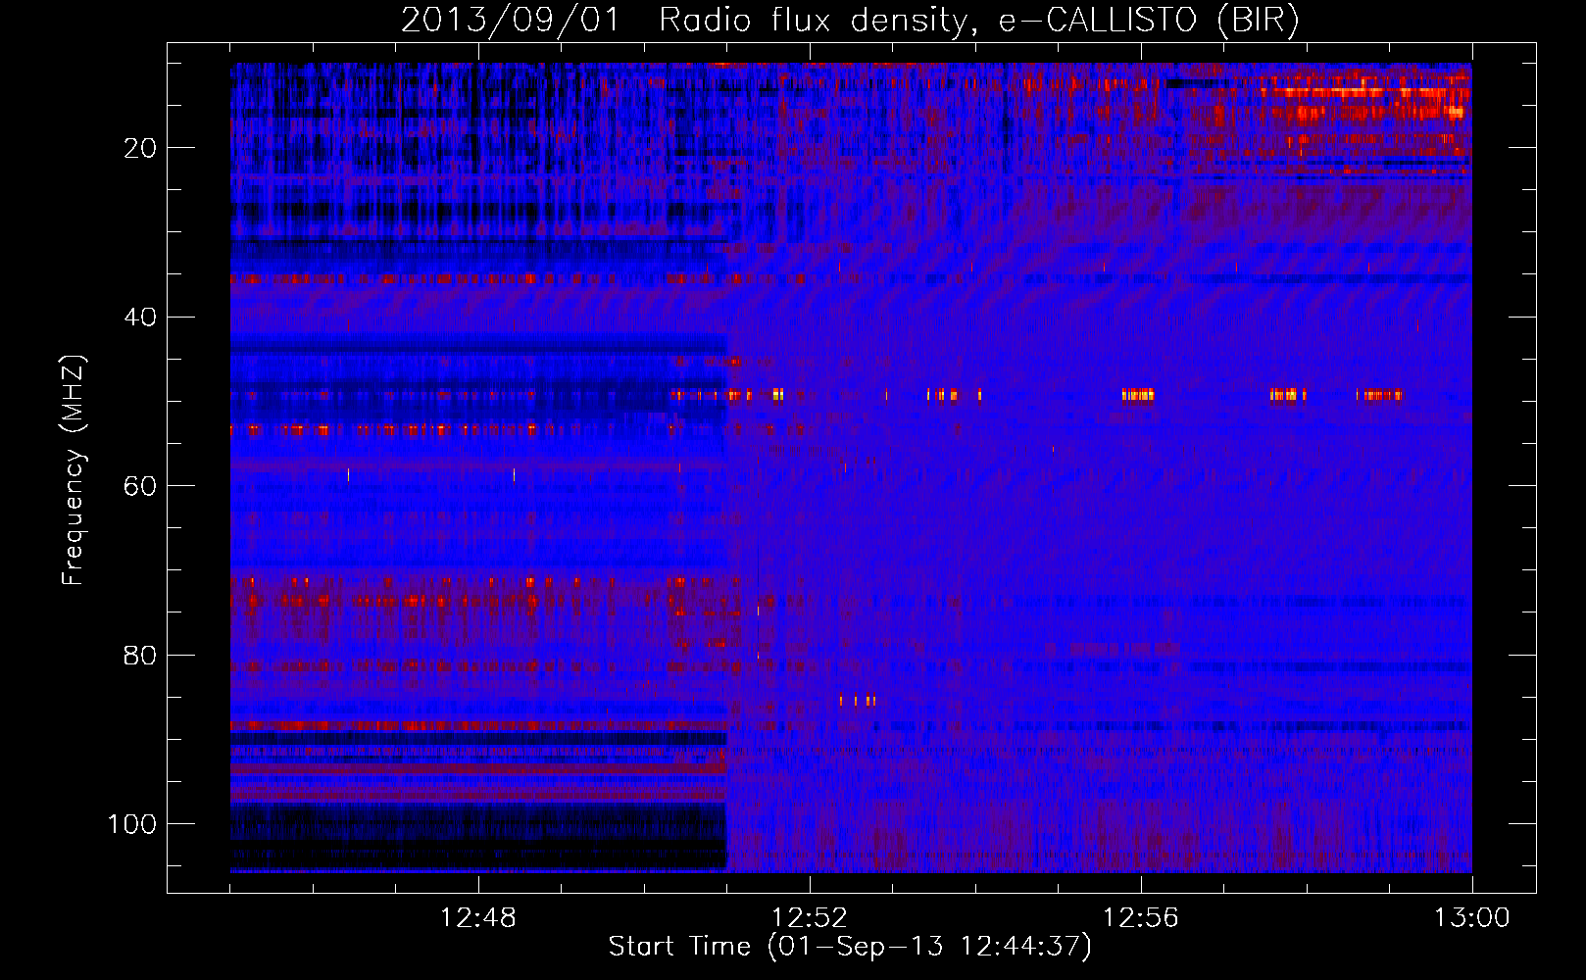
Task: Click the plot title 'Radio flux density, e-CALLISTO (BIR)'
Action: (x=979, y=21)
